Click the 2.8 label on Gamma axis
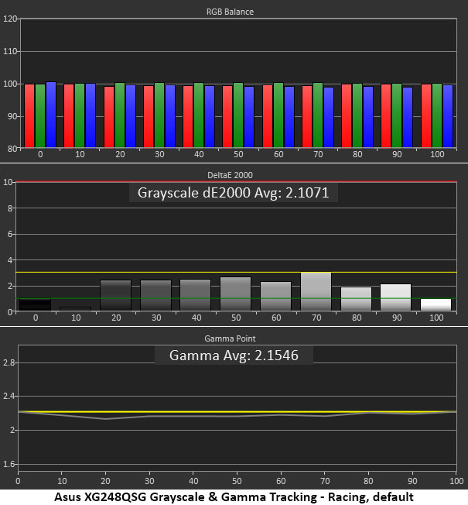The image size is (468, 505). pos(9,362)
